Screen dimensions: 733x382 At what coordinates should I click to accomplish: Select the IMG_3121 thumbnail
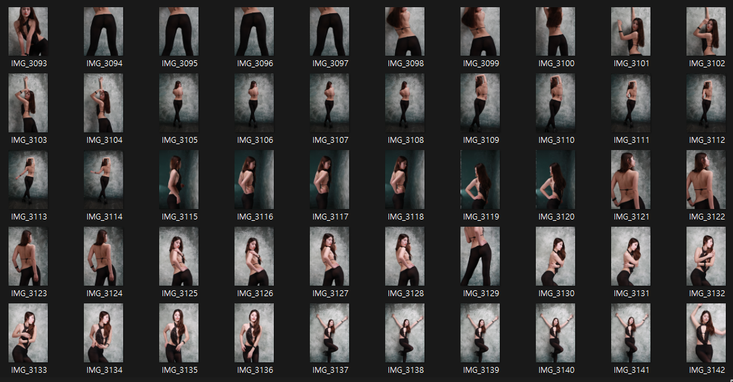point(631,180)
